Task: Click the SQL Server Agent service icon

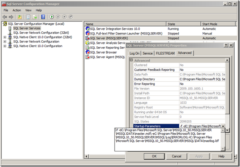Action: pos(88,57)
